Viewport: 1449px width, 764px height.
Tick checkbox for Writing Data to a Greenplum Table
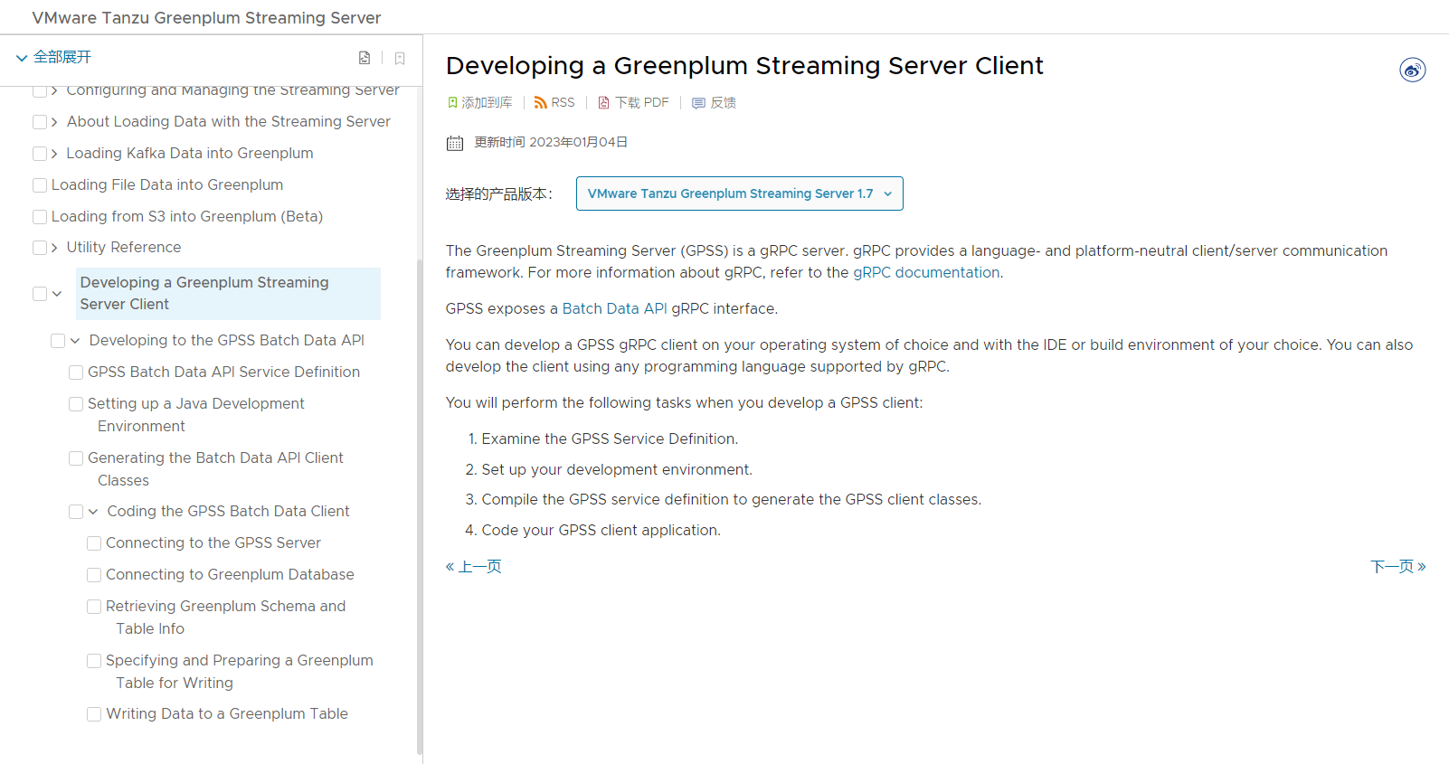click(x=94, y=714)
